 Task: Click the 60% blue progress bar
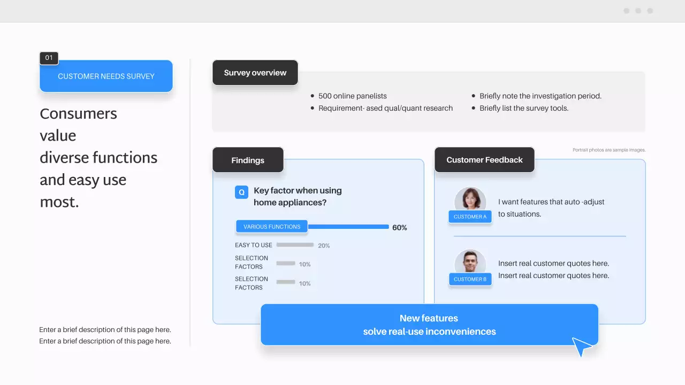[x=348, y=227]
